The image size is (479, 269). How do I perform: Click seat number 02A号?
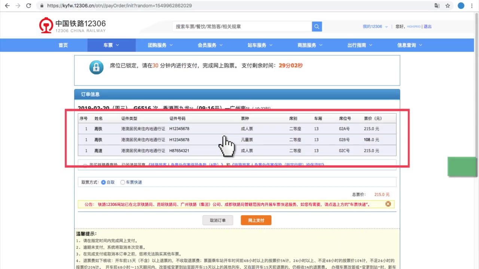344,129
